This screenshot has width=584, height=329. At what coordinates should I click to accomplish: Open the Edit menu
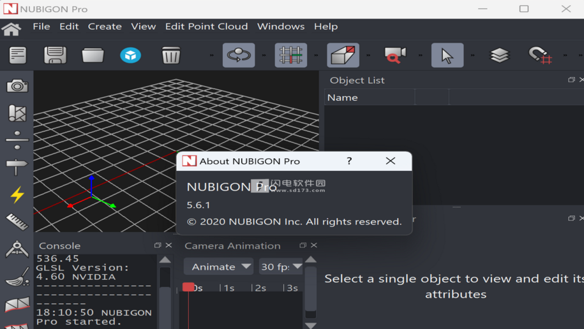coord(69,26)
